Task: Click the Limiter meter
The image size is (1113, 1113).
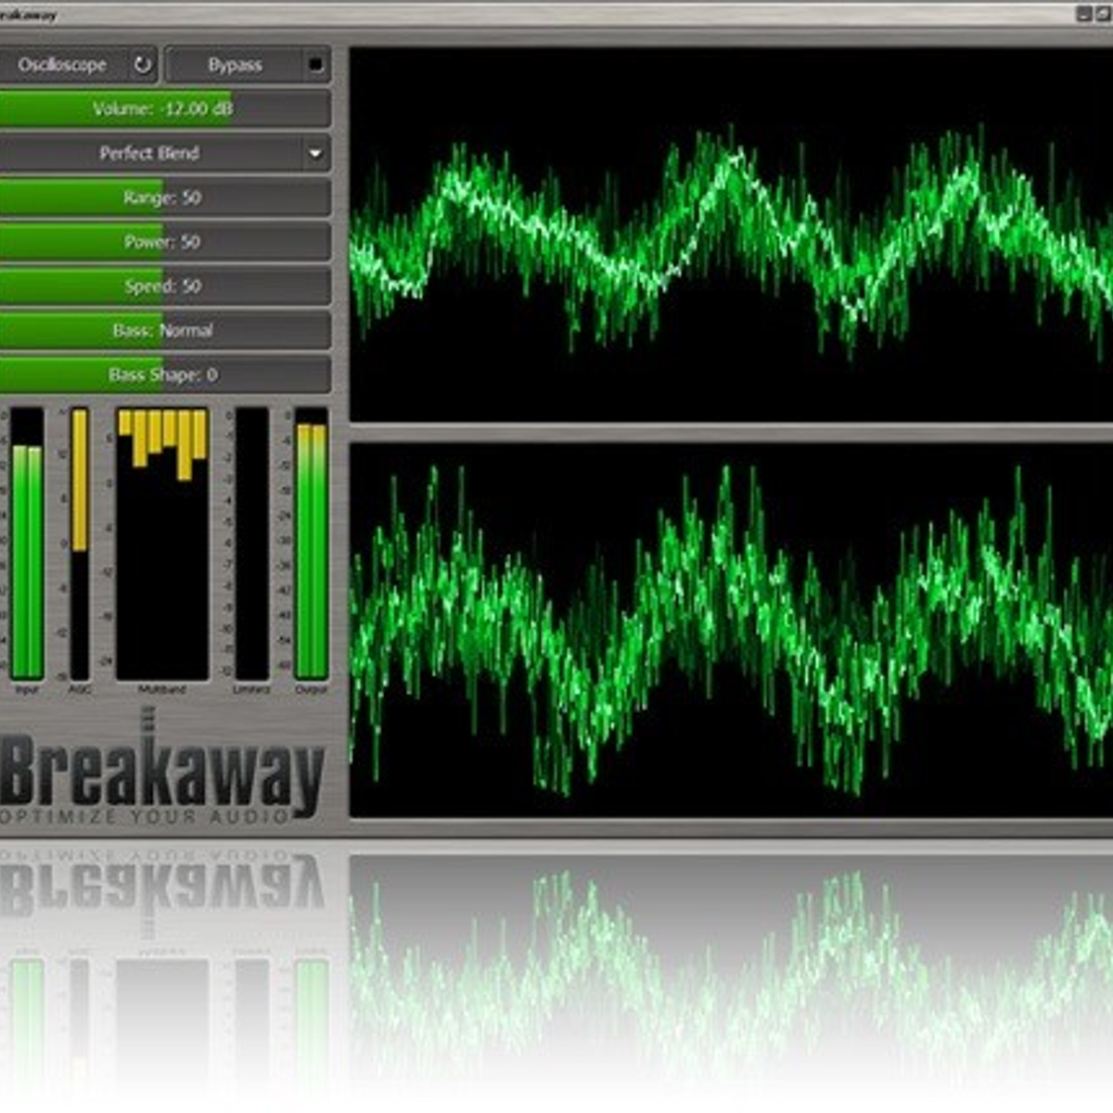Action: click(x=251, y=544)
